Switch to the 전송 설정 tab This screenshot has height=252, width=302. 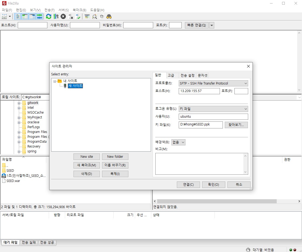click(187, 75)
